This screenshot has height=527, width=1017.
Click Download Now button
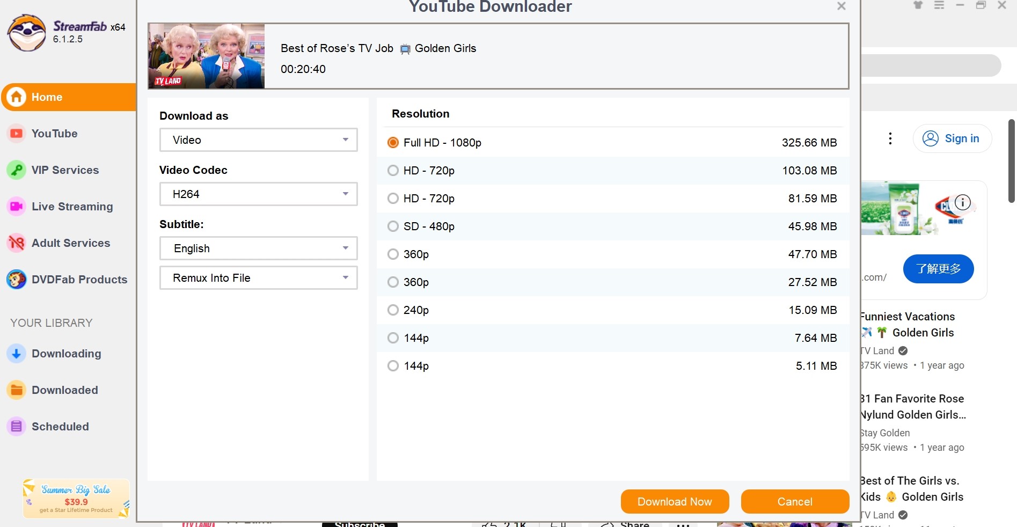tap(675, 502)
